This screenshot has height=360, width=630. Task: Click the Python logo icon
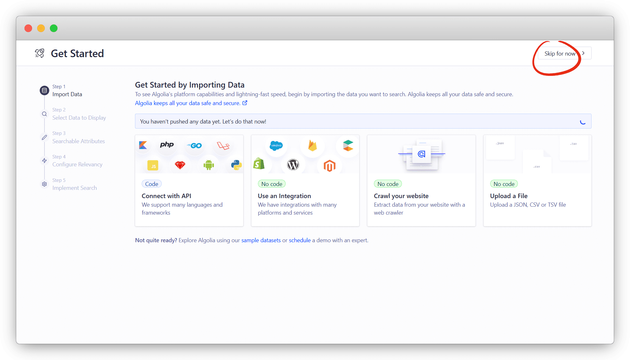pyautogui.click(x=236, y=165)
